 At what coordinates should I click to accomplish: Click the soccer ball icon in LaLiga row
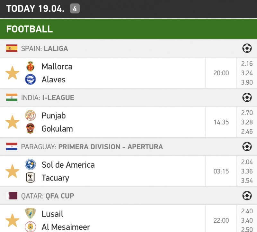247,49
